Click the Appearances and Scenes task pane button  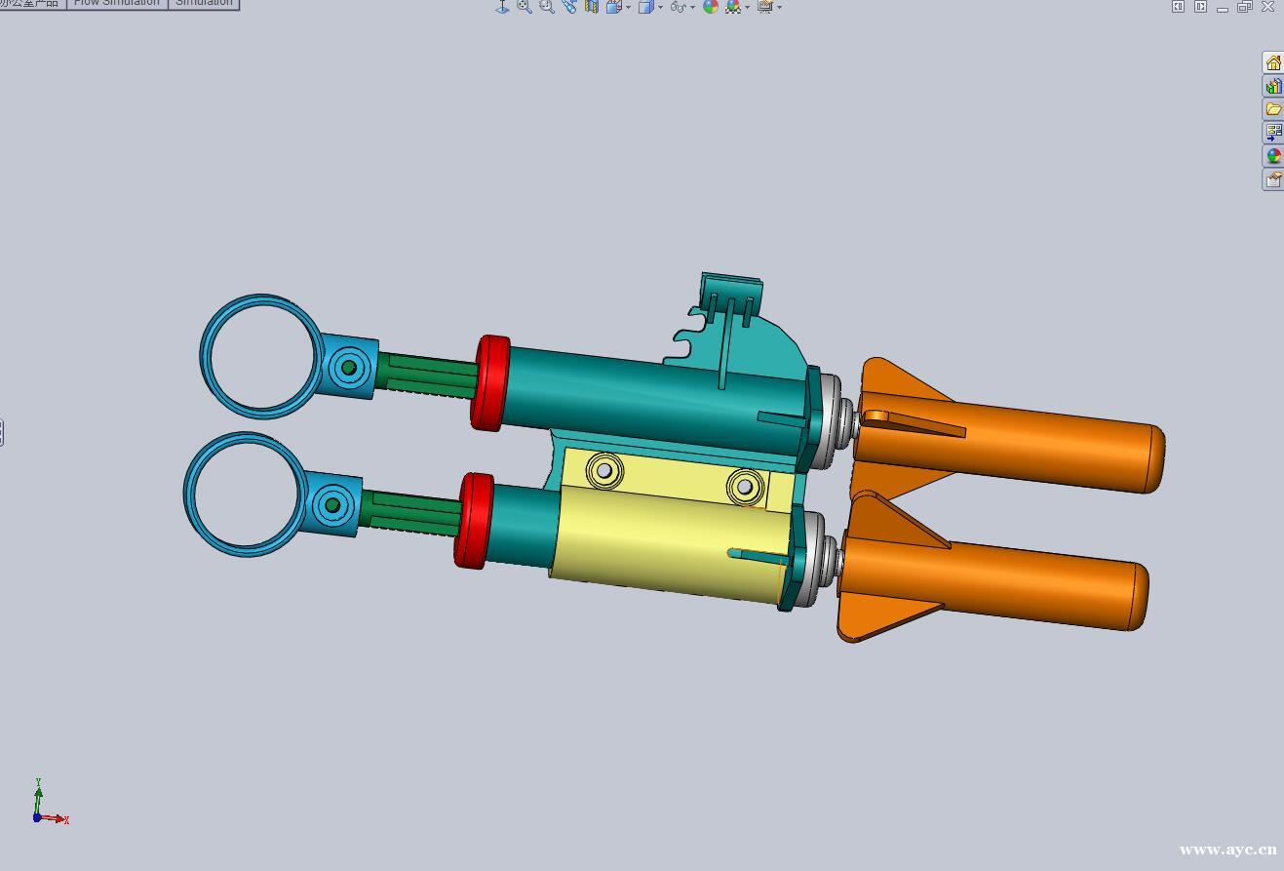[1273, 155]
